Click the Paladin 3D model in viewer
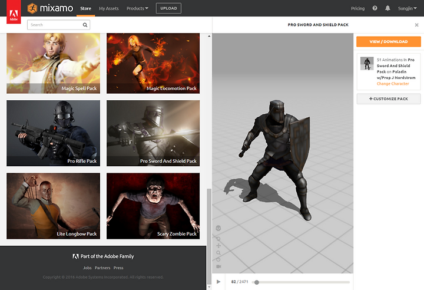This screenshot has height=290, width=424. pos(276,160)
